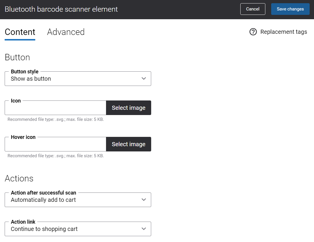Click the Button section heading
The height and width of the screenshot is (242, 314).
pos(17,57)
